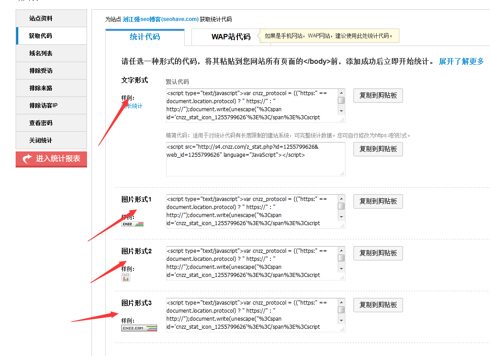Click the cnzz chart sample icon under 图片形式2
The height and width of the screenshot is (356, 490).
click(126, 277)
